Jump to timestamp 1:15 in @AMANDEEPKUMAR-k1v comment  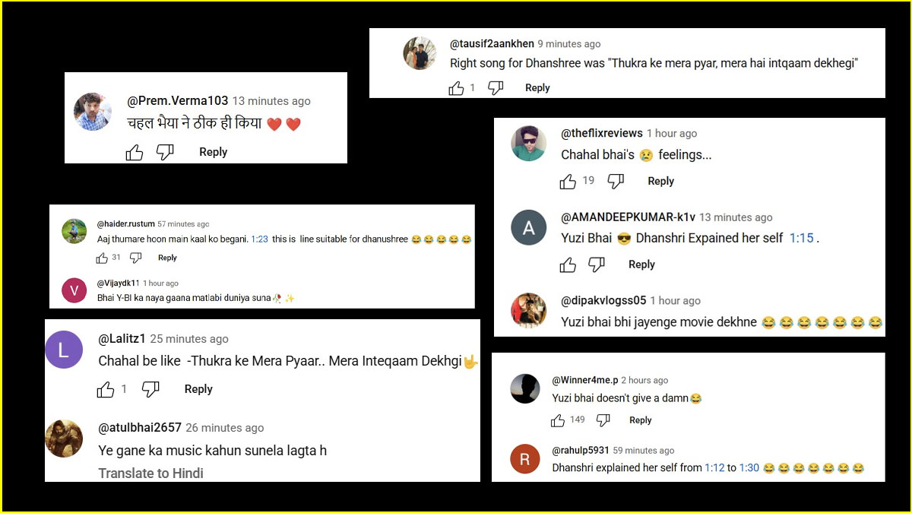coord(801,238)
